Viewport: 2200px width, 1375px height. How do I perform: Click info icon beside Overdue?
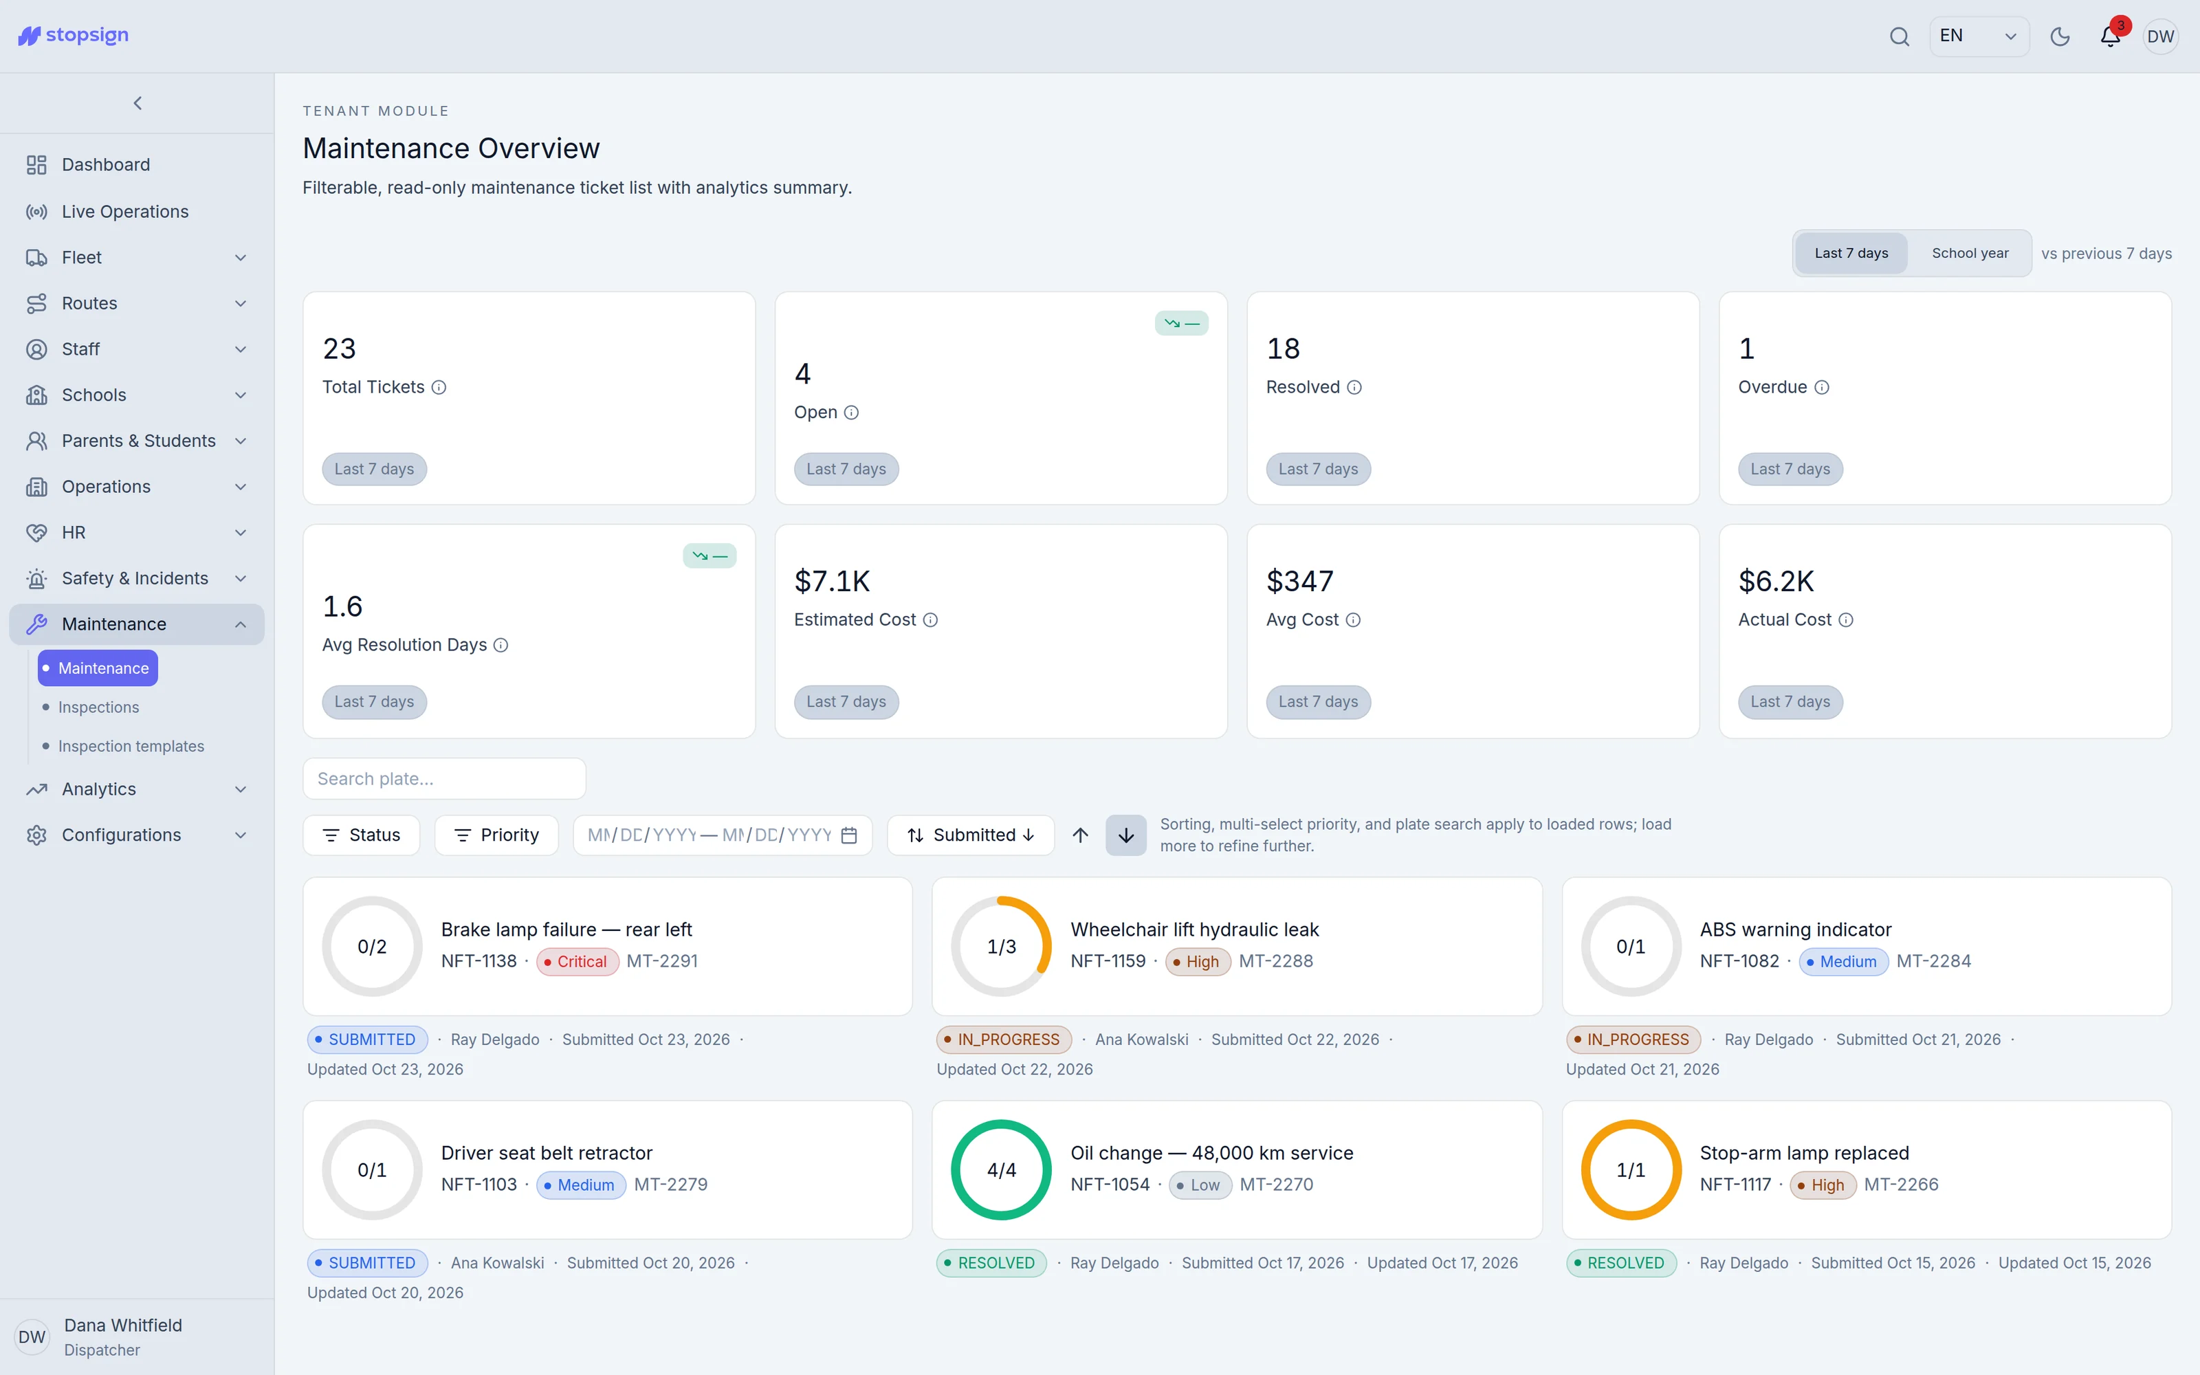pos(1822,387)
